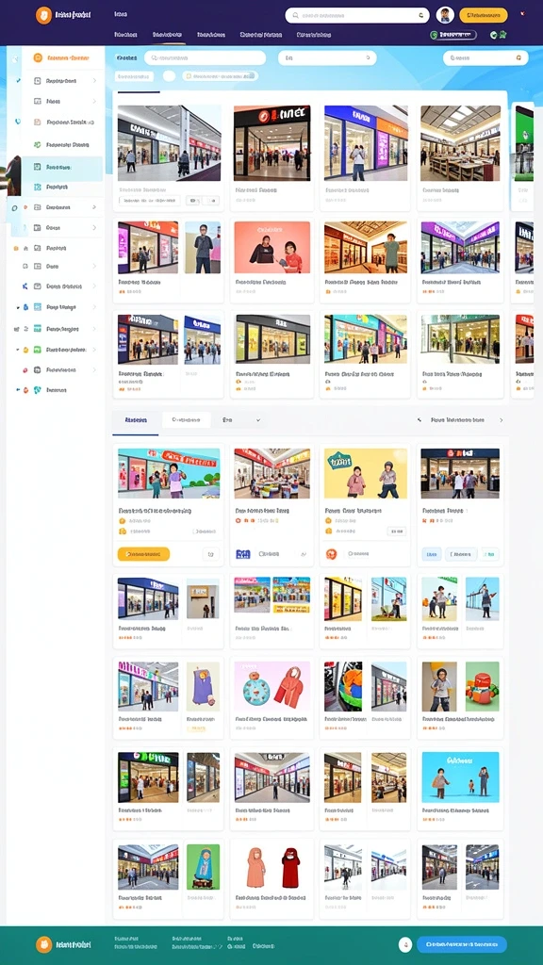543x965 pixels.
Task: Click the small square icon beside the yellow card button
Action: pyautogui.click(x=210, y=554)
